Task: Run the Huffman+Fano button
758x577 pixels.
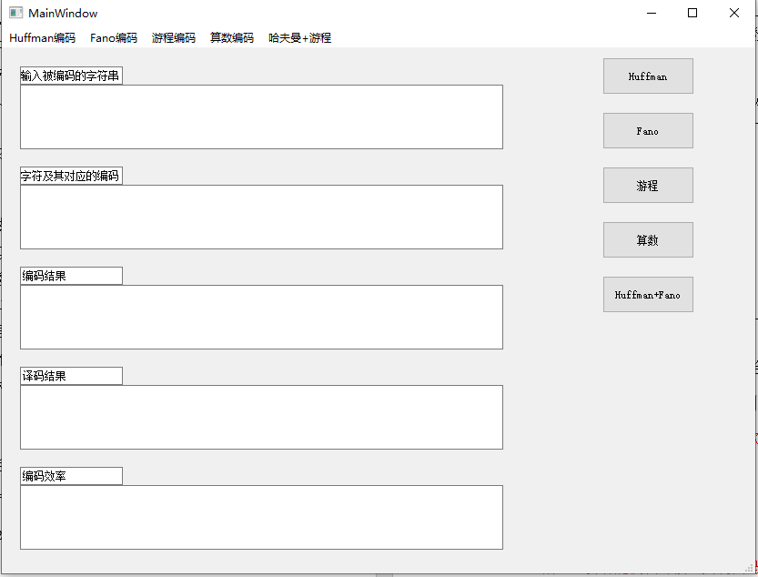Action: [648, 295]
